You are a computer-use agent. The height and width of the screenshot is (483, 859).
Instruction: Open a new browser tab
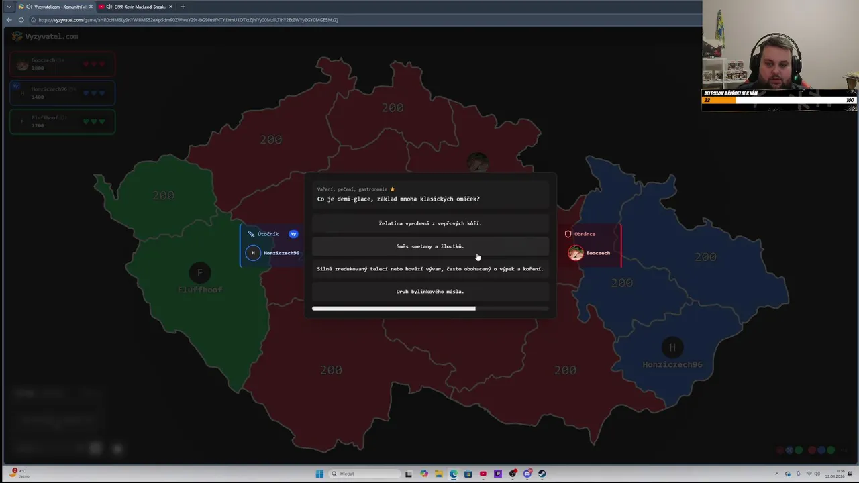pos(183,7)
